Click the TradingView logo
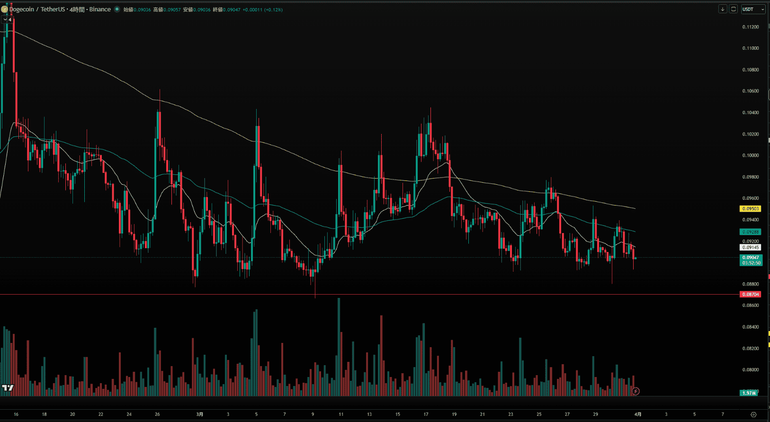The width and height of the screenshot is (770, 422). [8, 388]
